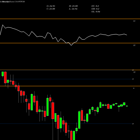This screenshot has width=140, height=140.
Task: Click the high price 'H: 25.00'
Action: [73, 6]
